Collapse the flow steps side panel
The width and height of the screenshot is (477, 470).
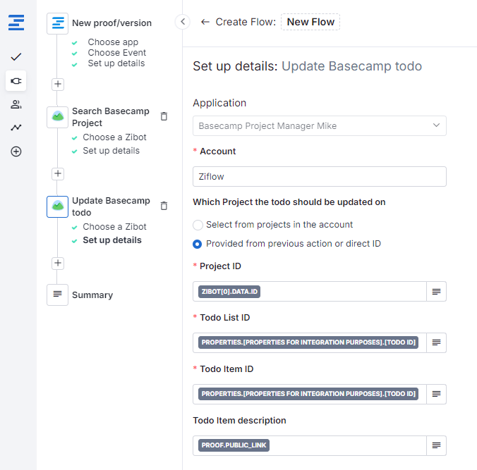(x=182, y=22)
